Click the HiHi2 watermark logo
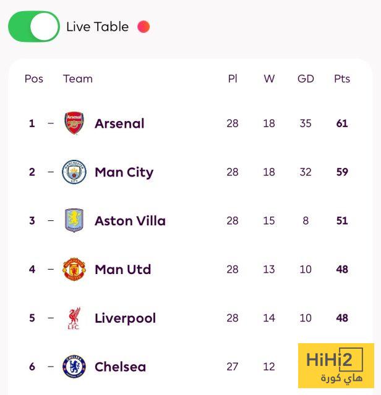 tap(336, 365)
